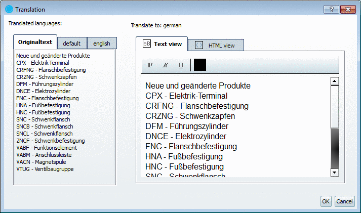Toggle underline text formatting
This screenshot has width=361, height=213.
(180, 65)
